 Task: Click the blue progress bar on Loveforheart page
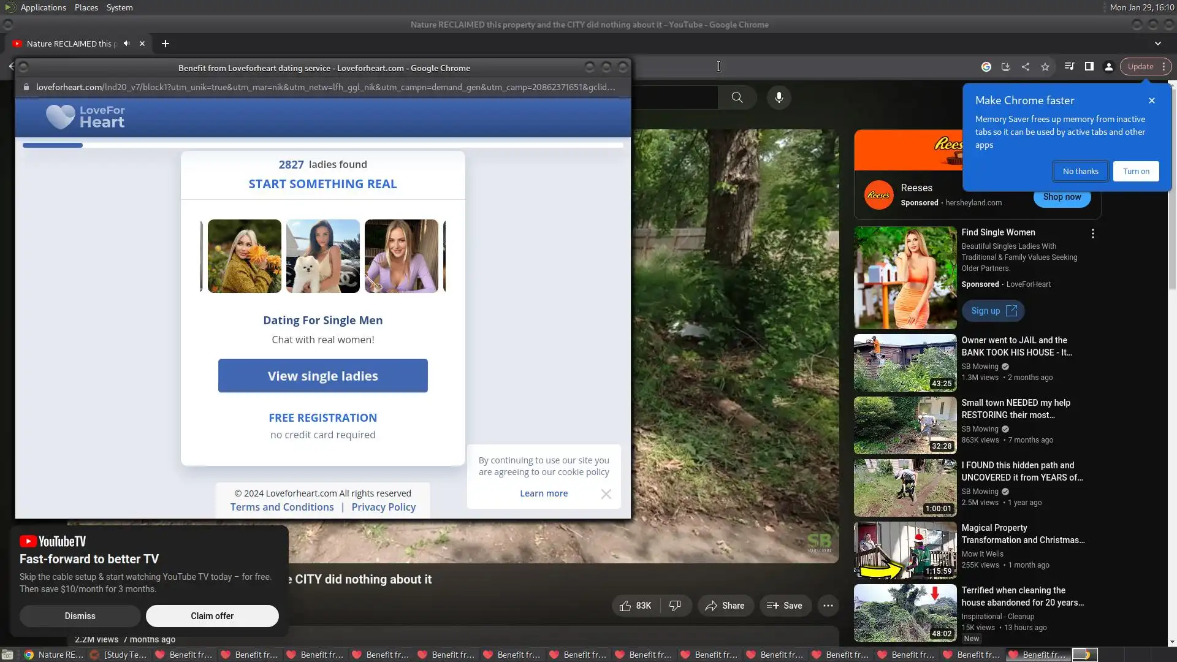coord(53,145)
